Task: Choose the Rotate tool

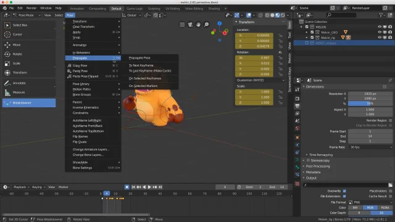Action: (x=29, y=54)
